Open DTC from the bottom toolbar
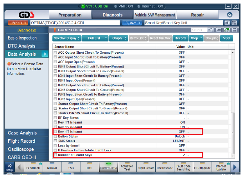The width and height of the screenshot is (244, 178). click(x=90, y=167)
